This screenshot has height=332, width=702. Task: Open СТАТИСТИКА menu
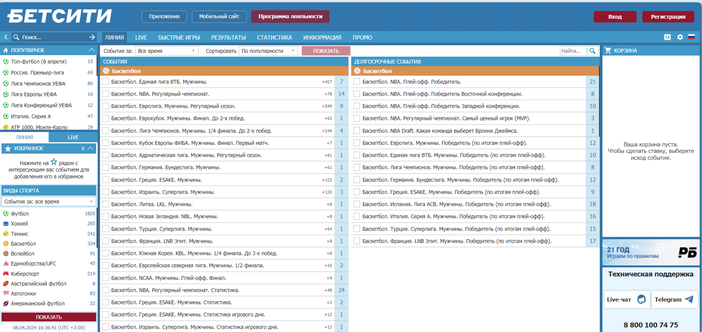pos(274,37)
